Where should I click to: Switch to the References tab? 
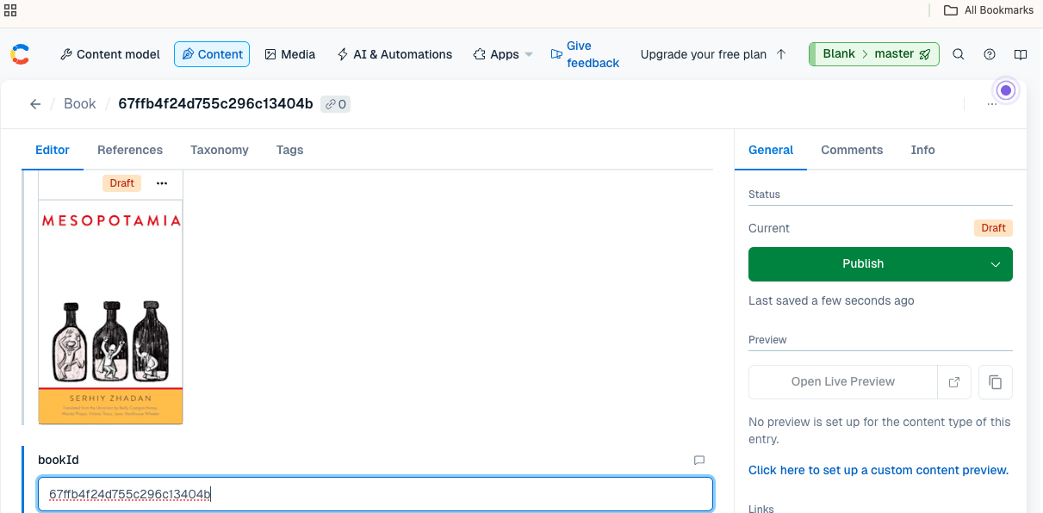(x=130, y=150)
